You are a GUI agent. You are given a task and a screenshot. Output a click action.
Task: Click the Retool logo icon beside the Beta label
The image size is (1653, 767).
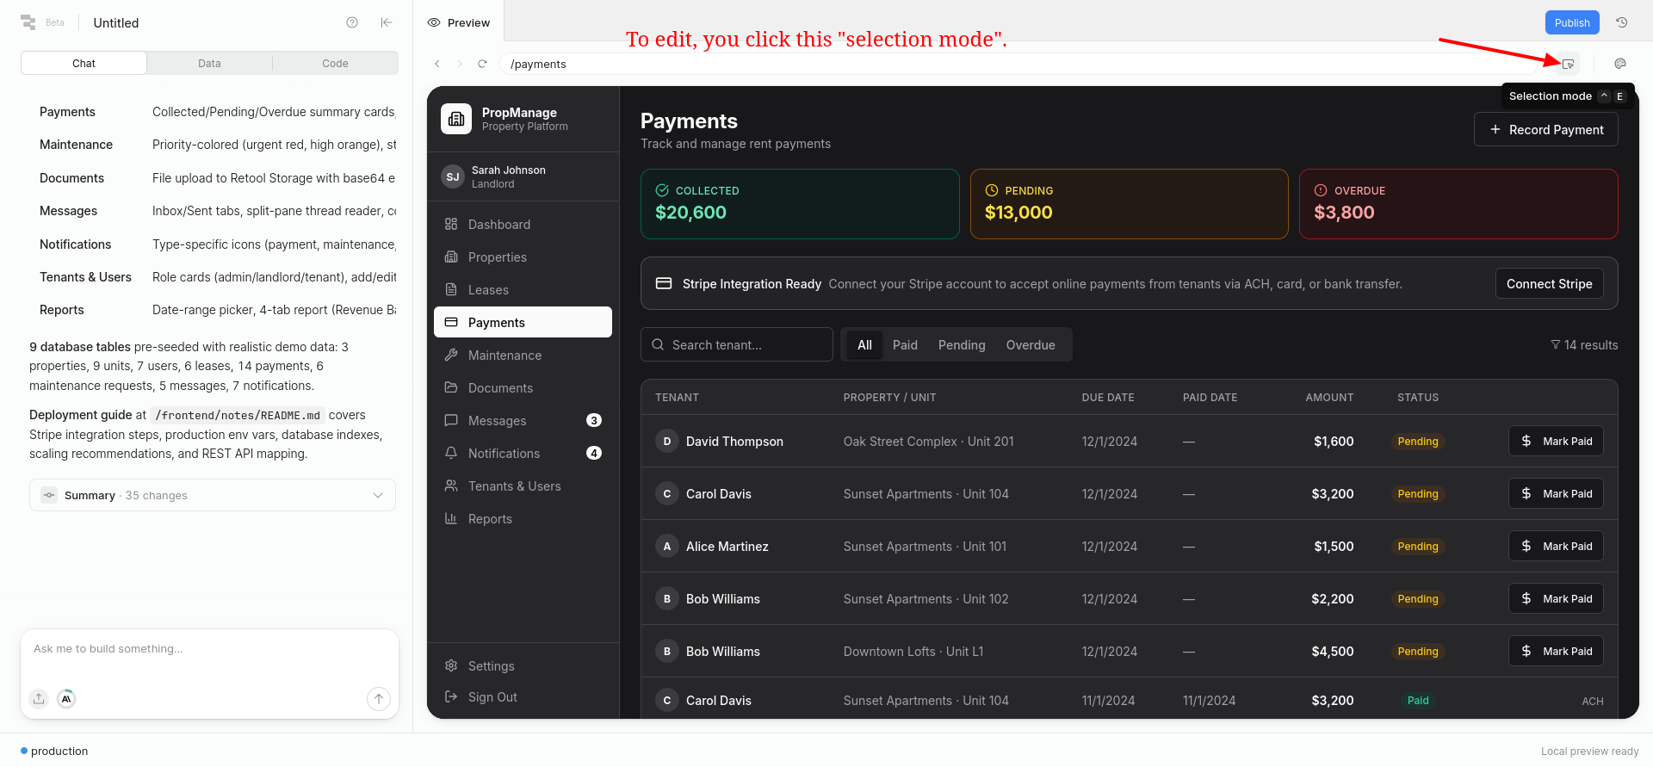[28, 22]
